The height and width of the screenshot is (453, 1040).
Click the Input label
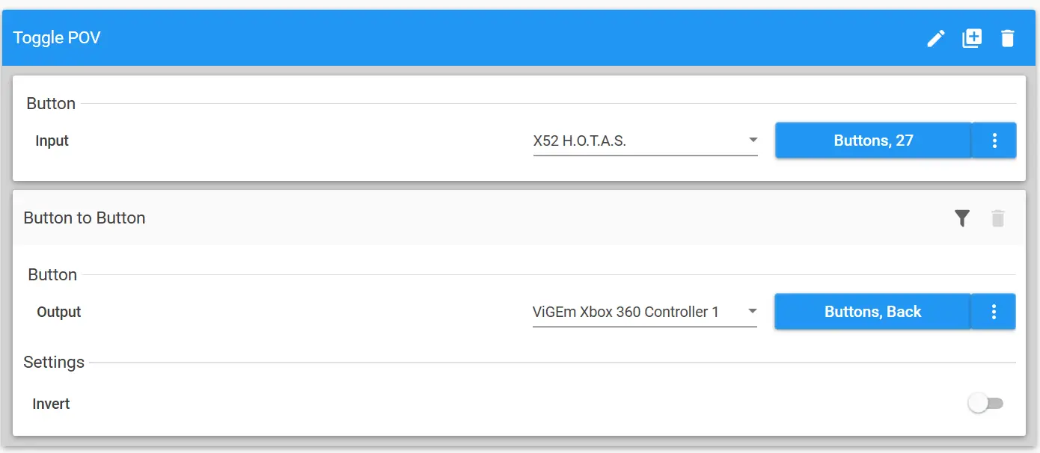click(x=52, y=141)
